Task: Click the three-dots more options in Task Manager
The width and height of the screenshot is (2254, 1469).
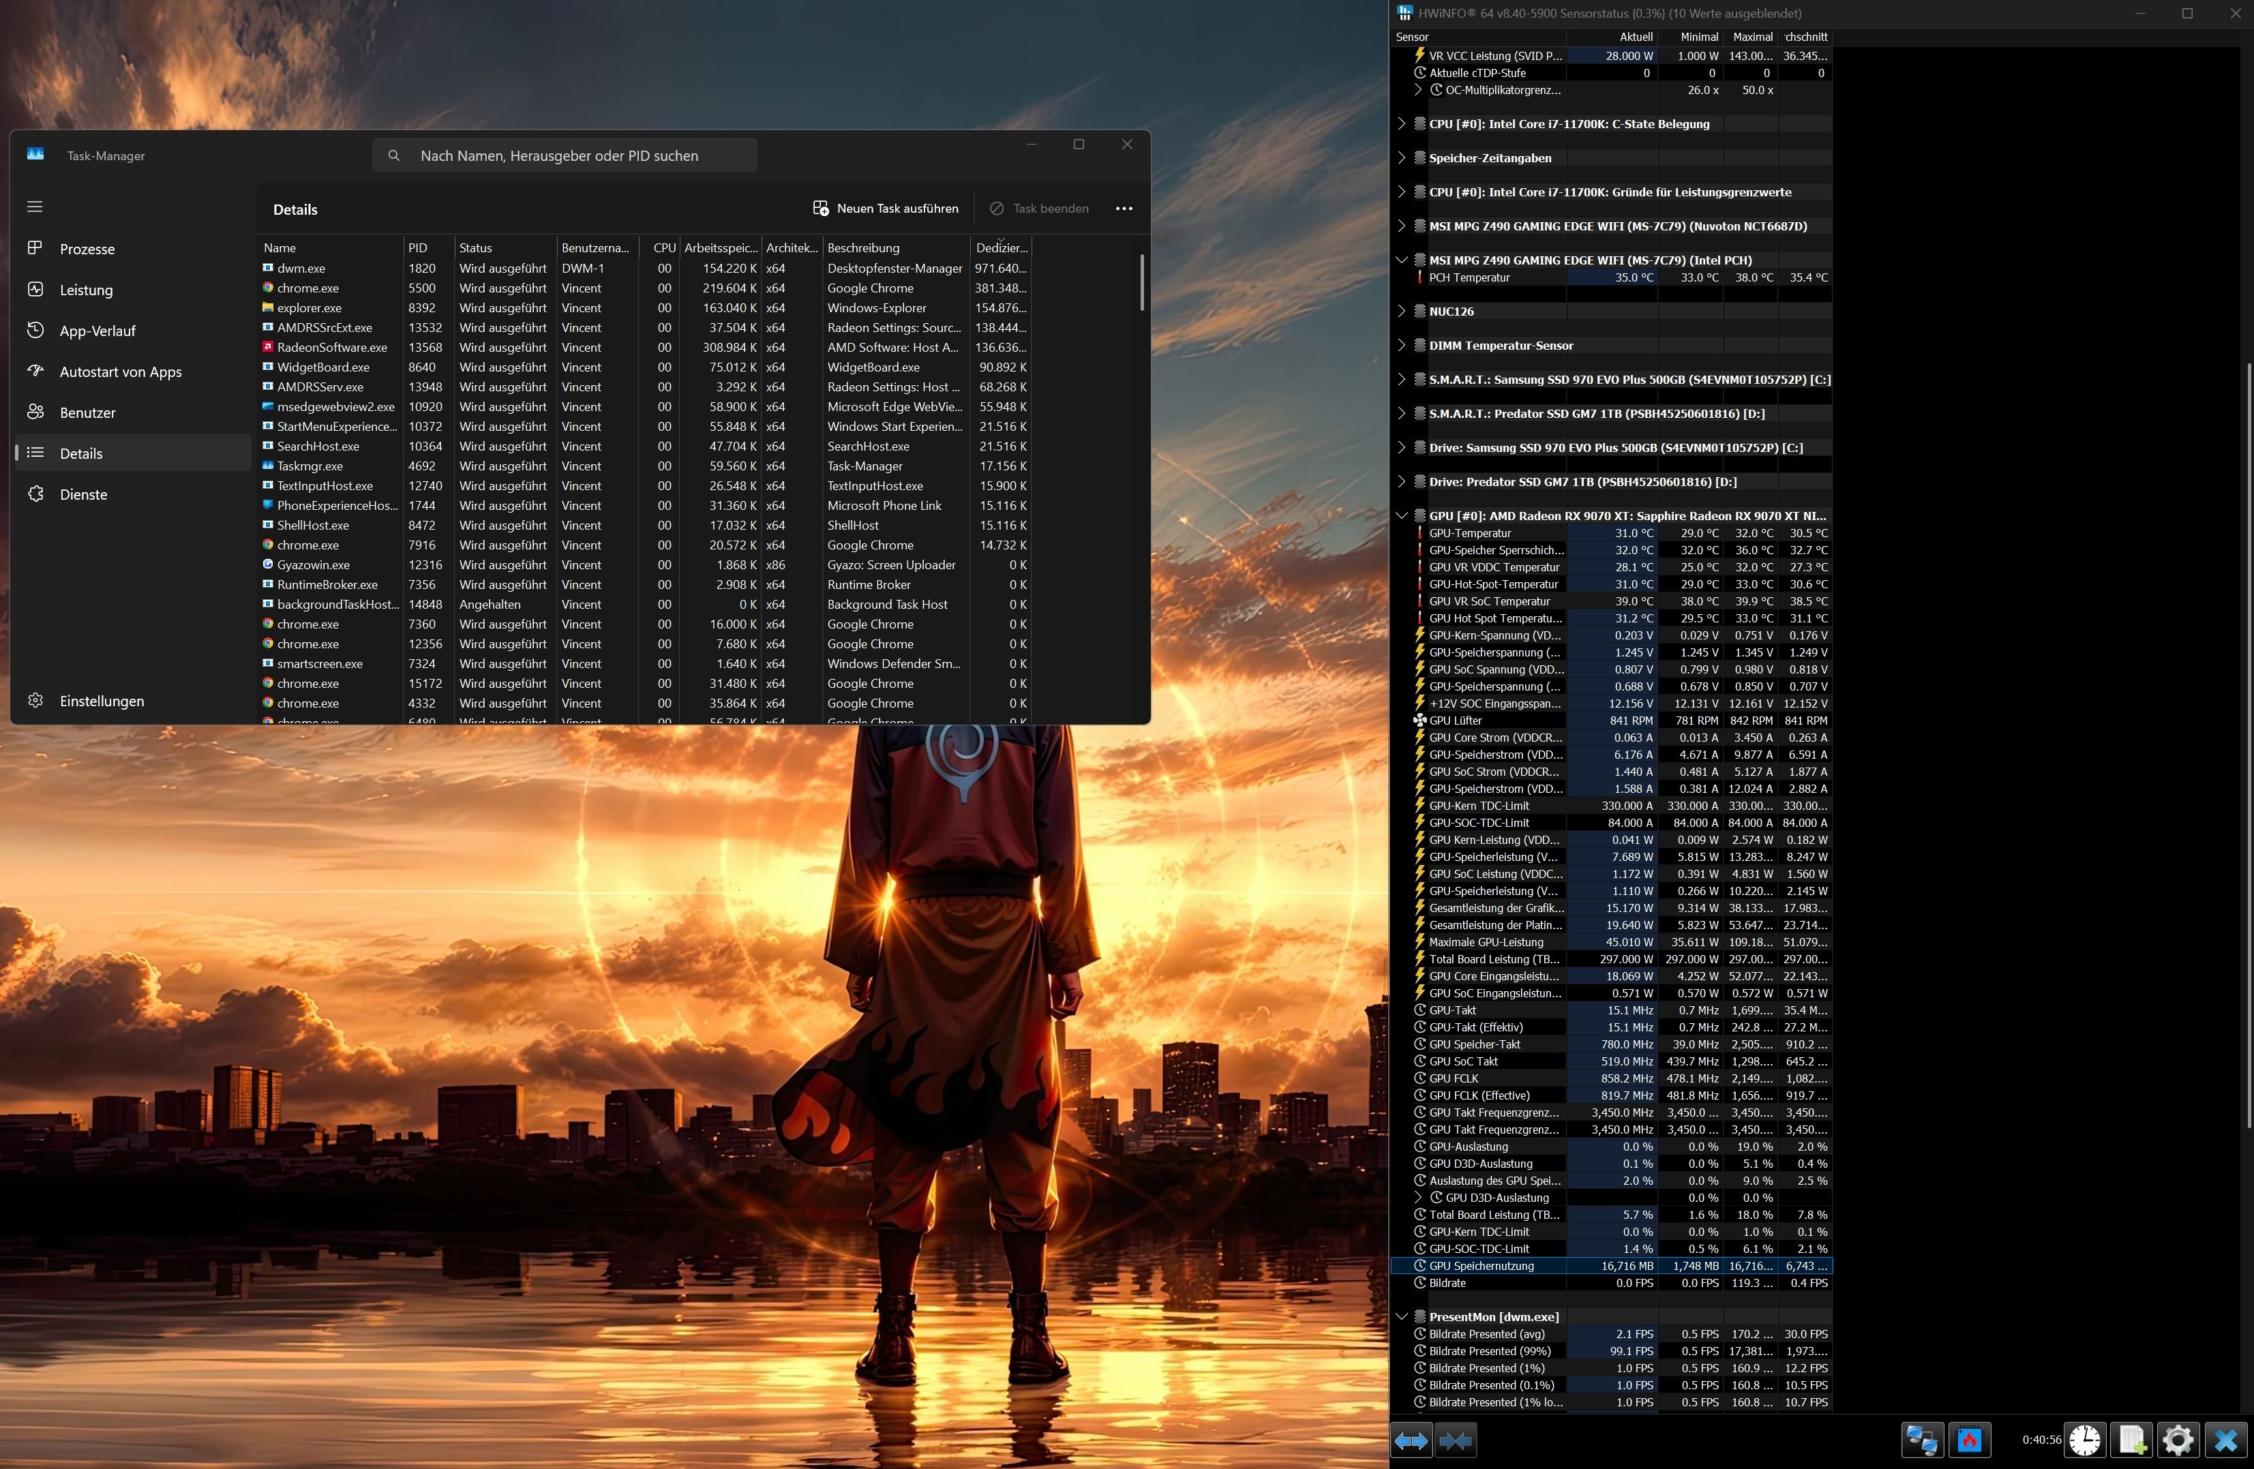Action: (1124, 209)
